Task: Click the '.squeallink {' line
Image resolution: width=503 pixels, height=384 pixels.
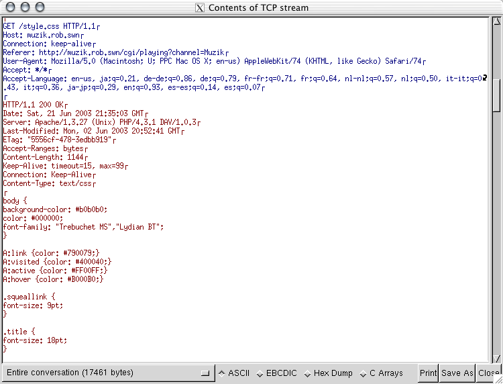Action: click(x=30, y=297)
